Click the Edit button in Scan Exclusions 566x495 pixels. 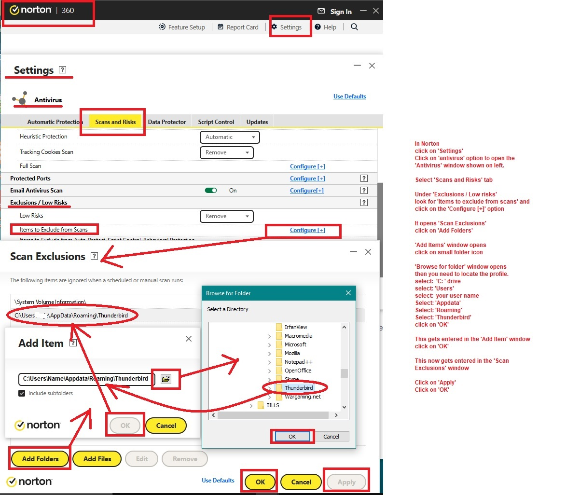point(142,459)
